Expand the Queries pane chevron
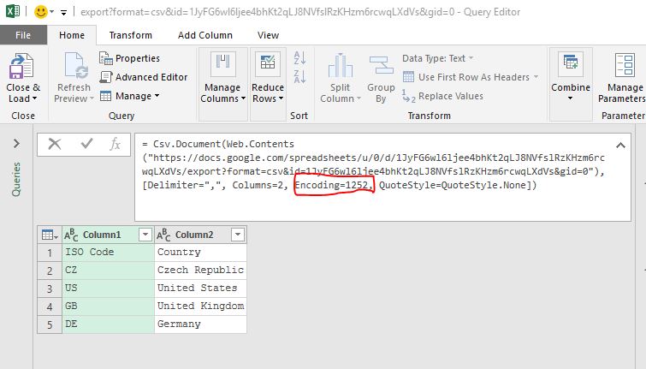This screenshot has height=369, width=646. (16, 144)
